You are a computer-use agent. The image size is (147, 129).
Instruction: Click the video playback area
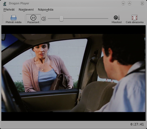pyautogui.click(x=73, y=73)
